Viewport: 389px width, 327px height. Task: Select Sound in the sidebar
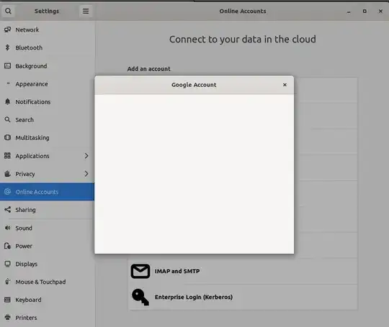[x=47, y=228]
